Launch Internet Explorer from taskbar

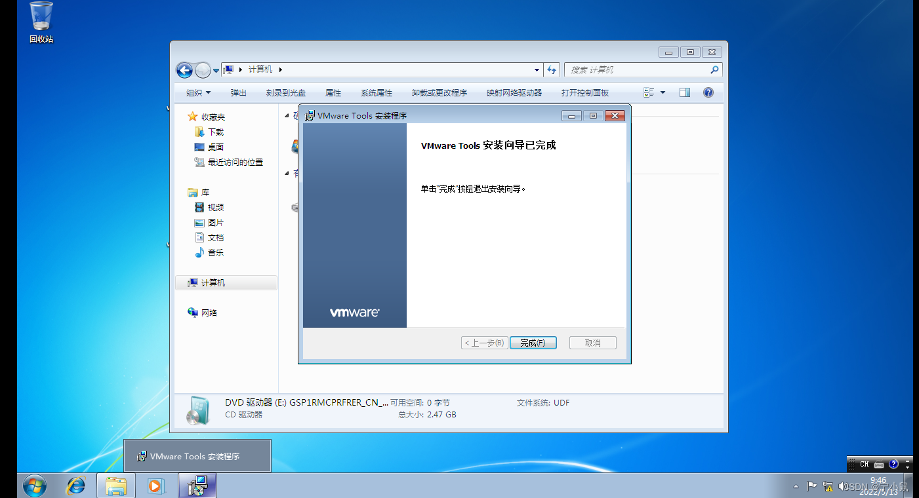click(x=77, y=486)
